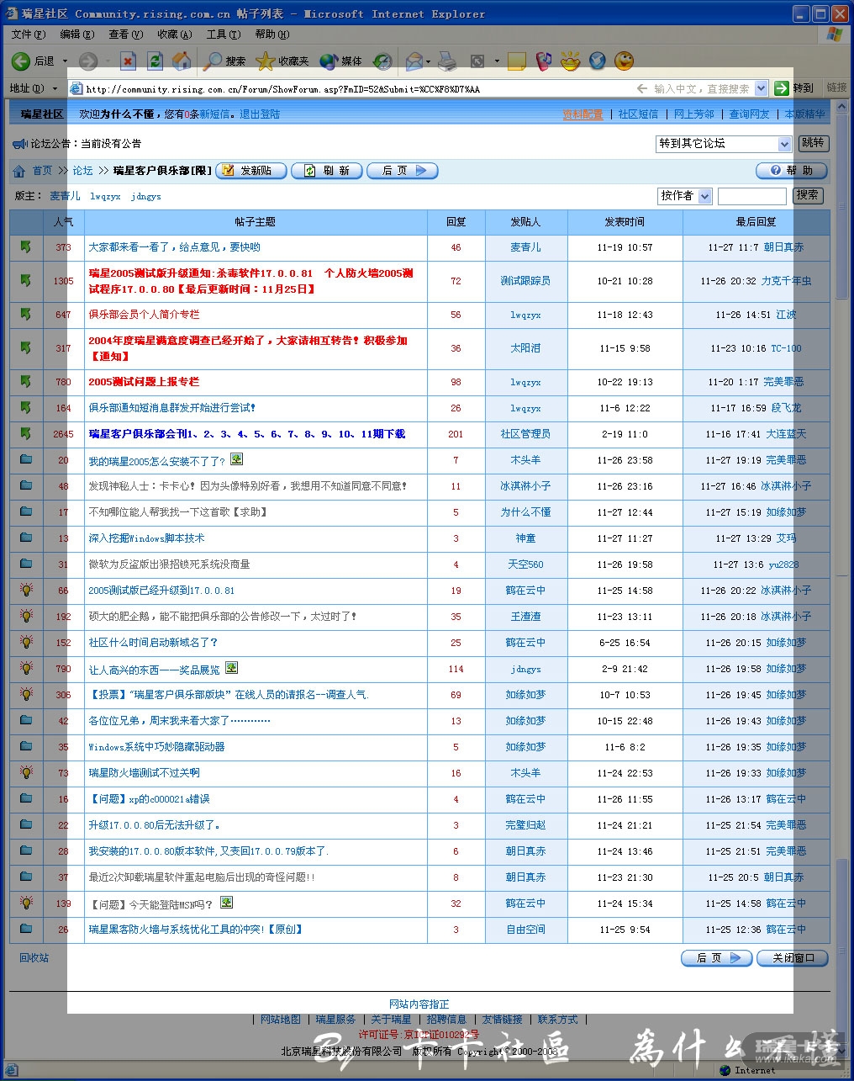Screen dimensions: 854x1081
Task: Click image icon after 今天能登陆MSN吗 thread
Action: coord(226,902)
